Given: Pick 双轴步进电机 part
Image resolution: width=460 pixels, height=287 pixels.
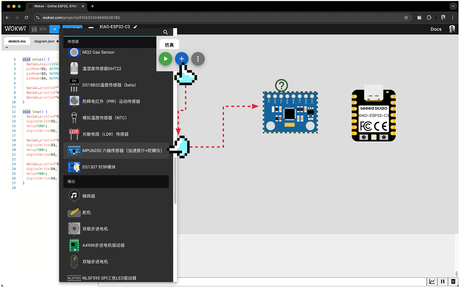Looking at the screenshot, I should [x=116, y=262].
